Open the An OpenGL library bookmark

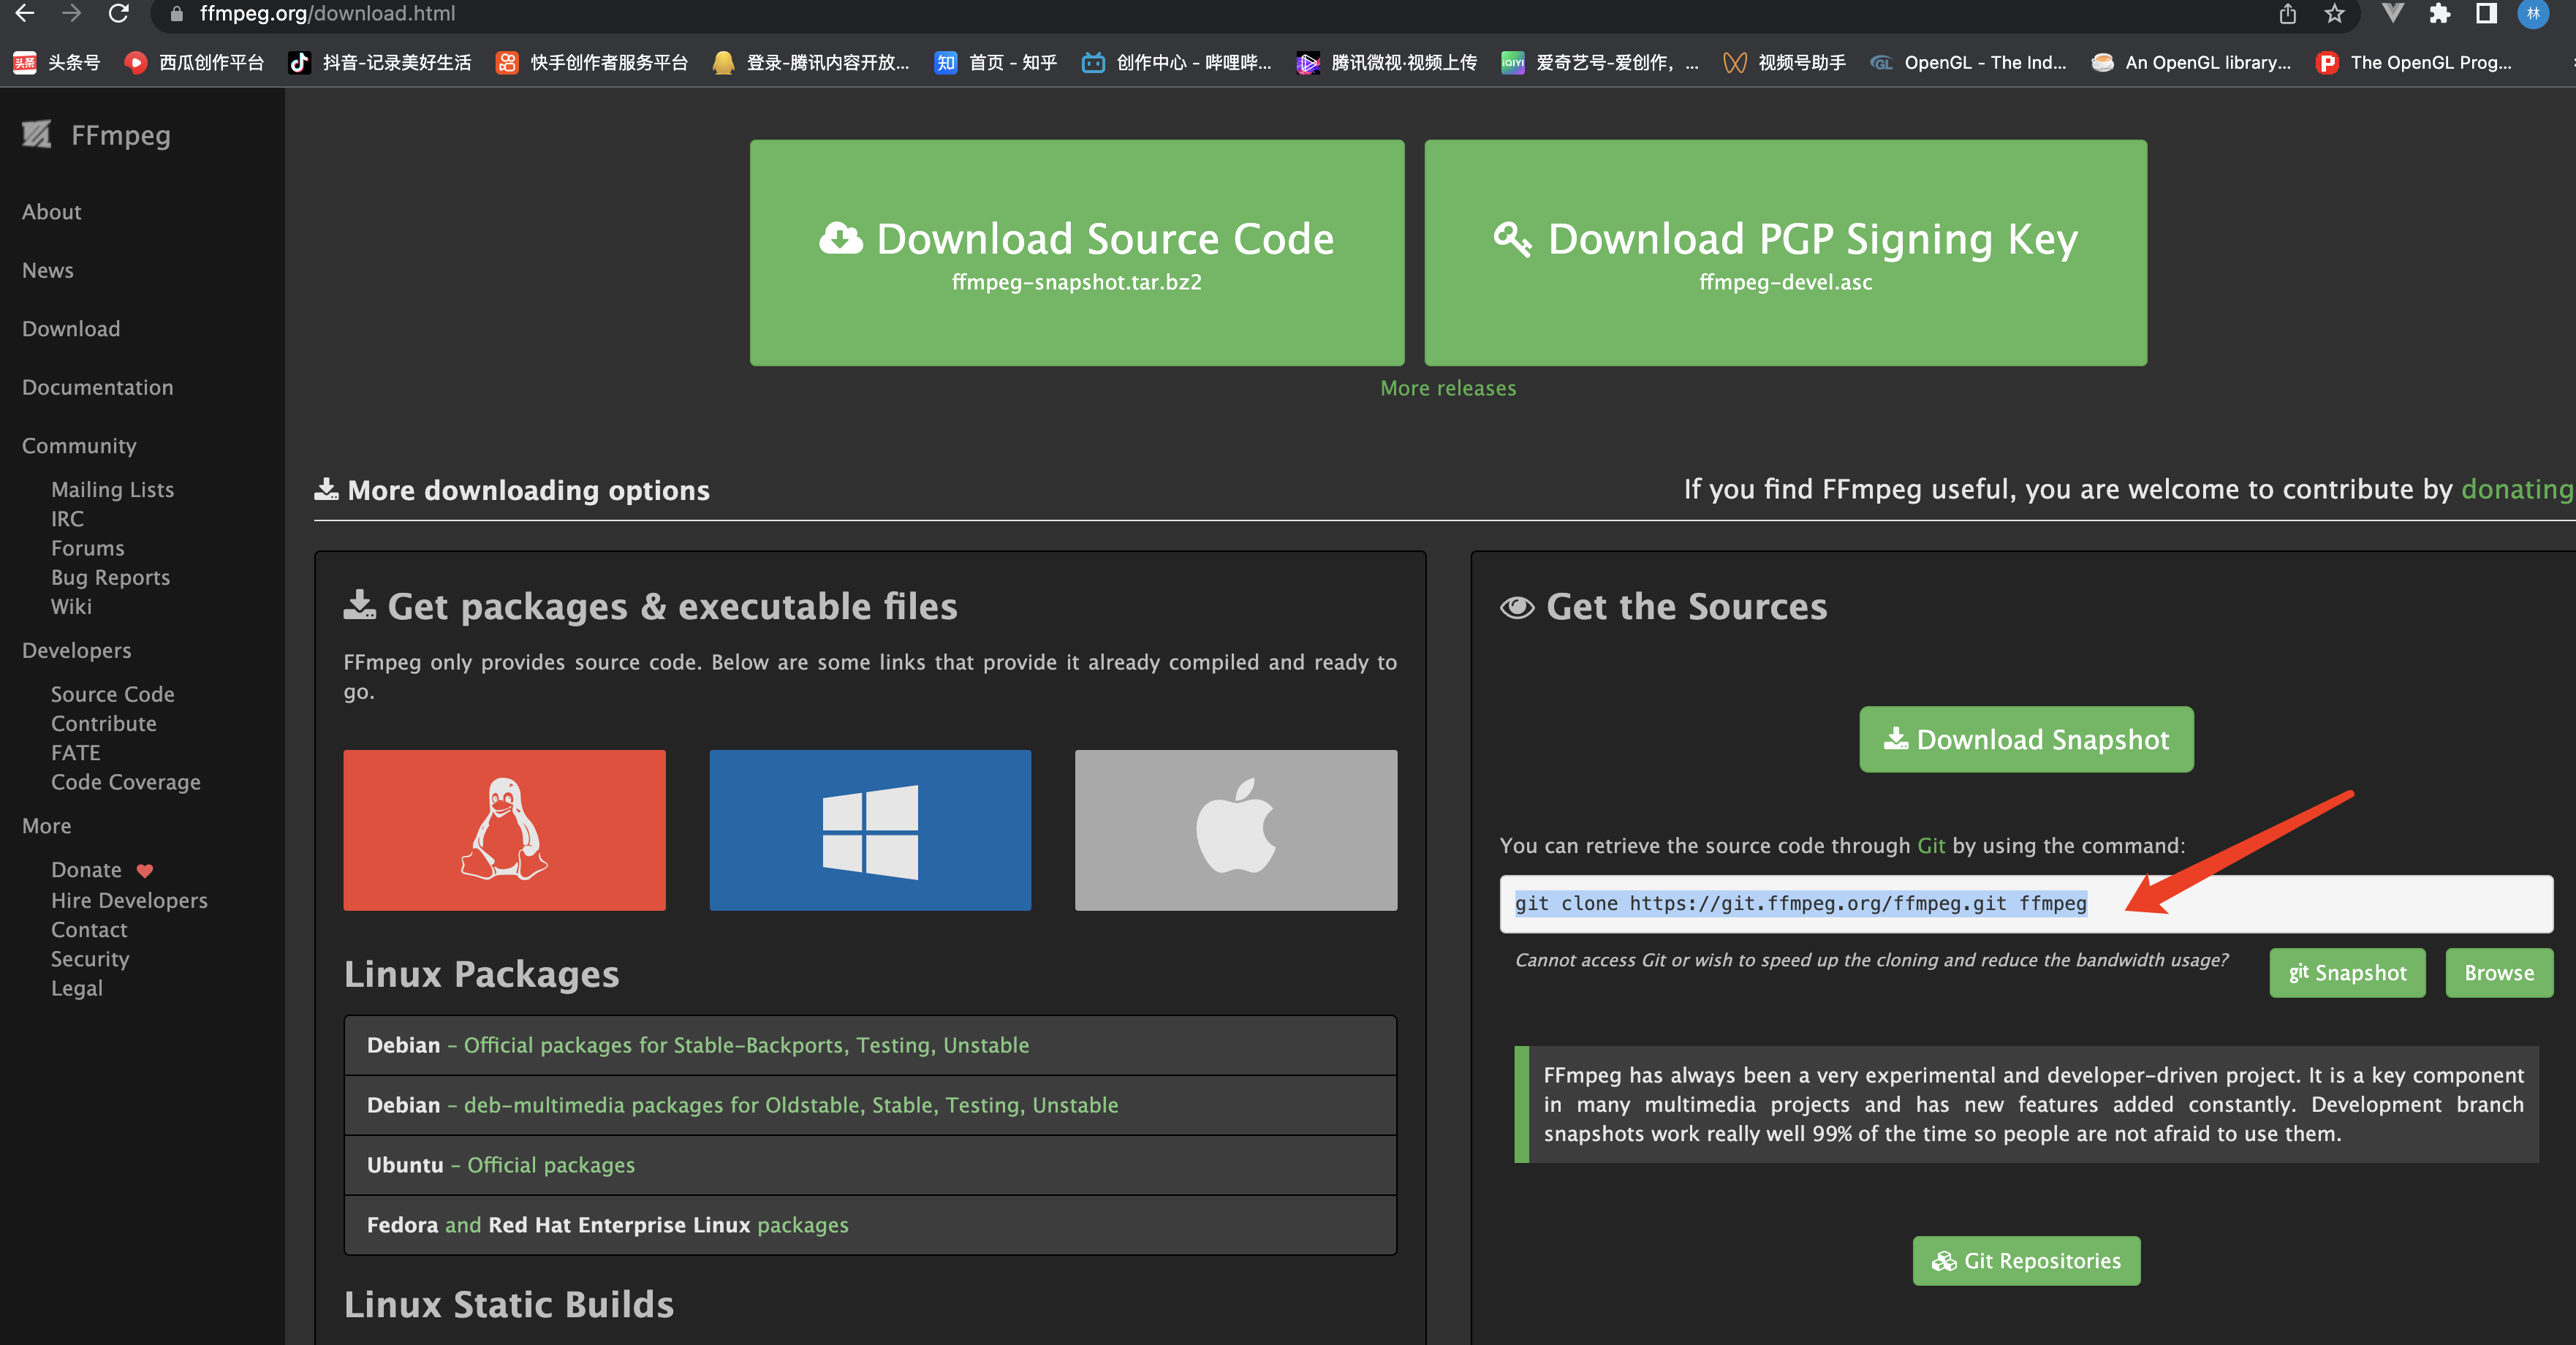(2191, 62)
